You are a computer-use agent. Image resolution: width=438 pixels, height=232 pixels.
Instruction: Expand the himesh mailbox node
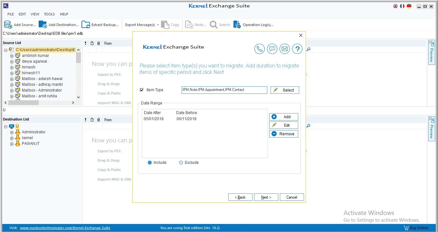click(12, 67)
